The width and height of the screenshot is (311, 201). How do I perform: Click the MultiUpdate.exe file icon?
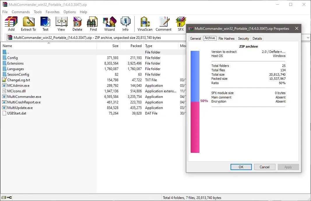tap(4, 108)
